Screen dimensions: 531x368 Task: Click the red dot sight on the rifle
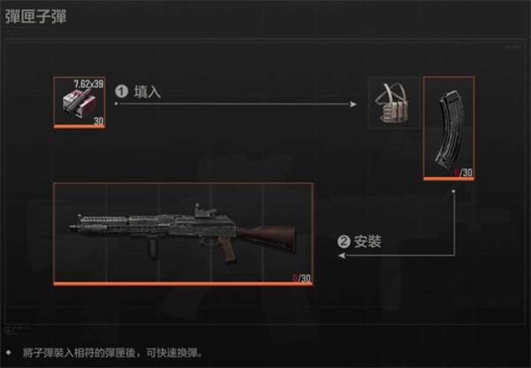(x=206, y=211)
